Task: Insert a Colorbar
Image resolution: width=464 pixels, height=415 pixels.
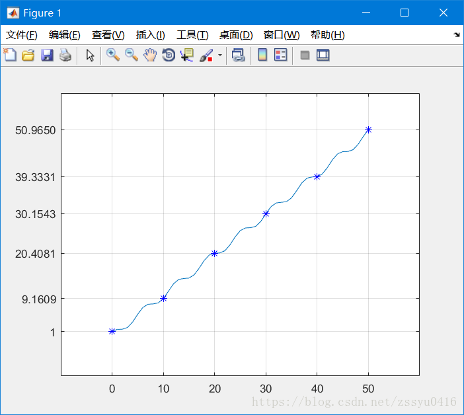Action: pos(262,55)
